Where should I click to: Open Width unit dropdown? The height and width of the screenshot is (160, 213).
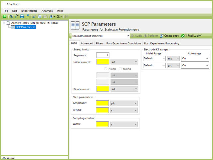124,124
